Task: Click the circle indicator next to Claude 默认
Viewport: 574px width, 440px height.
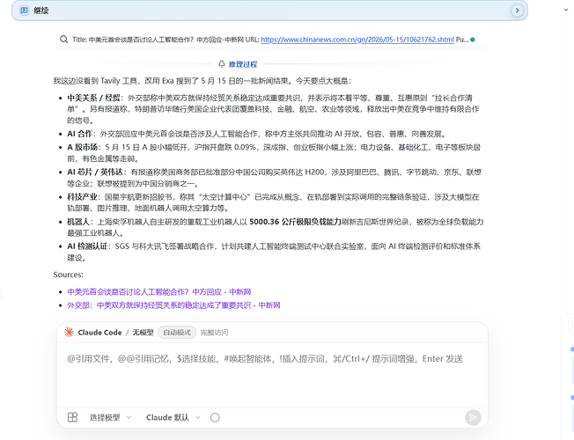Action: (x=215, y=417)
